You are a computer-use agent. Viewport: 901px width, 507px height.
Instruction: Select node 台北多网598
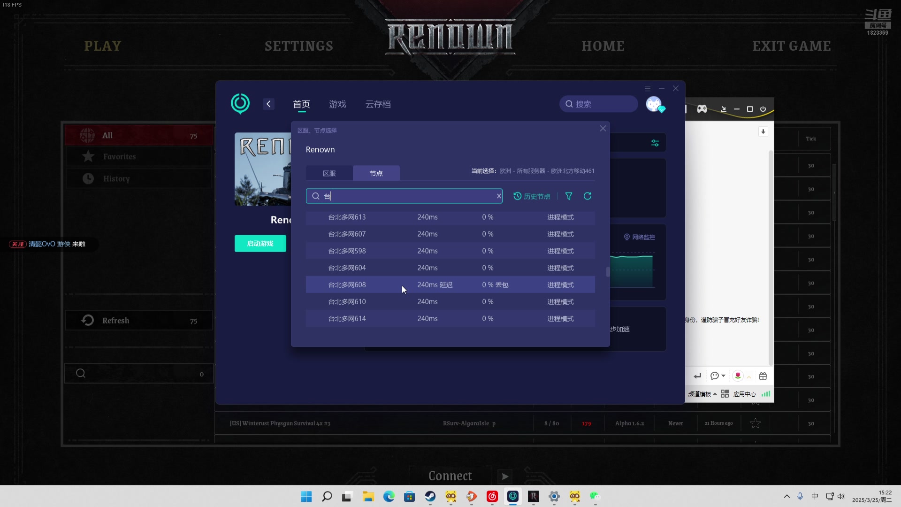point(450,251)
